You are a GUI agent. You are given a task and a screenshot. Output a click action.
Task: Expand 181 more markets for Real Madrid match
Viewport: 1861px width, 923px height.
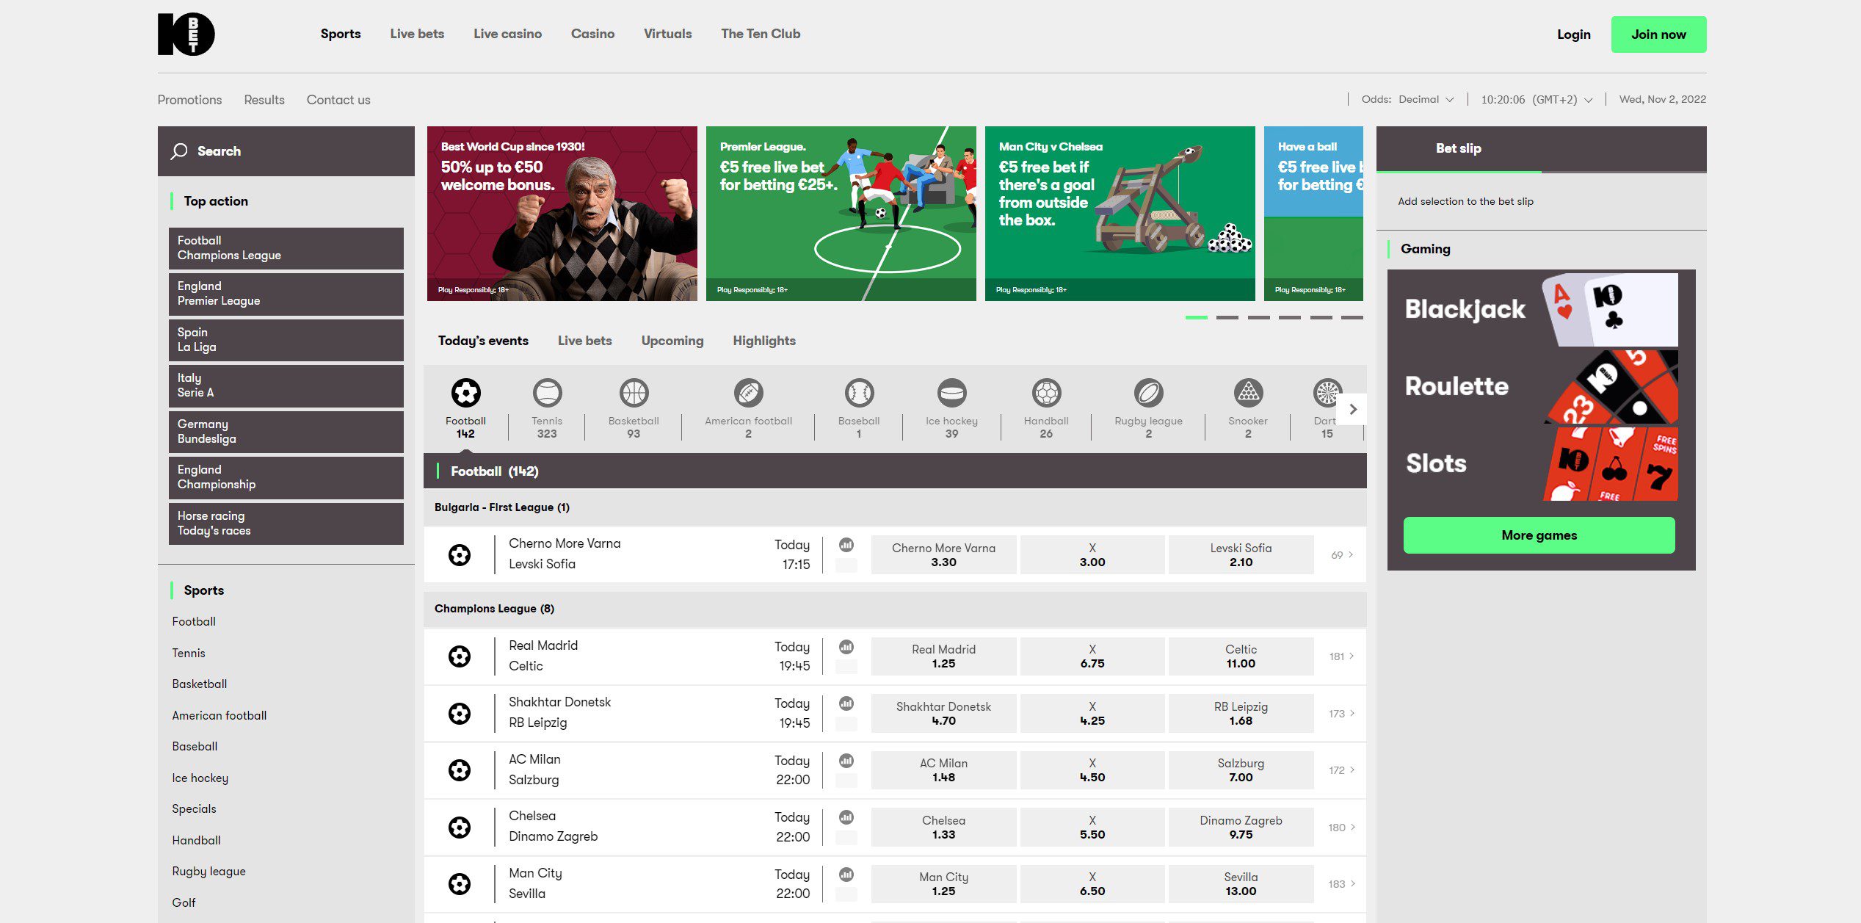coord(1342,656)
